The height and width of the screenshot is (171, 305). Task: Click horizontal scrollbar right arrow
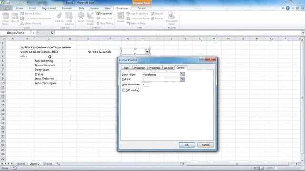(297, 164)
